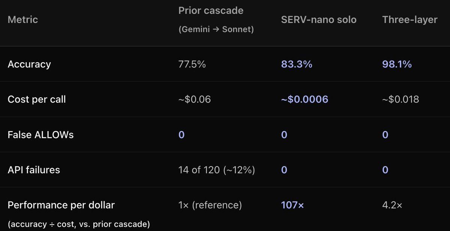Click the API failures row label
Screen dimensions: 450x231
[34, 170]
